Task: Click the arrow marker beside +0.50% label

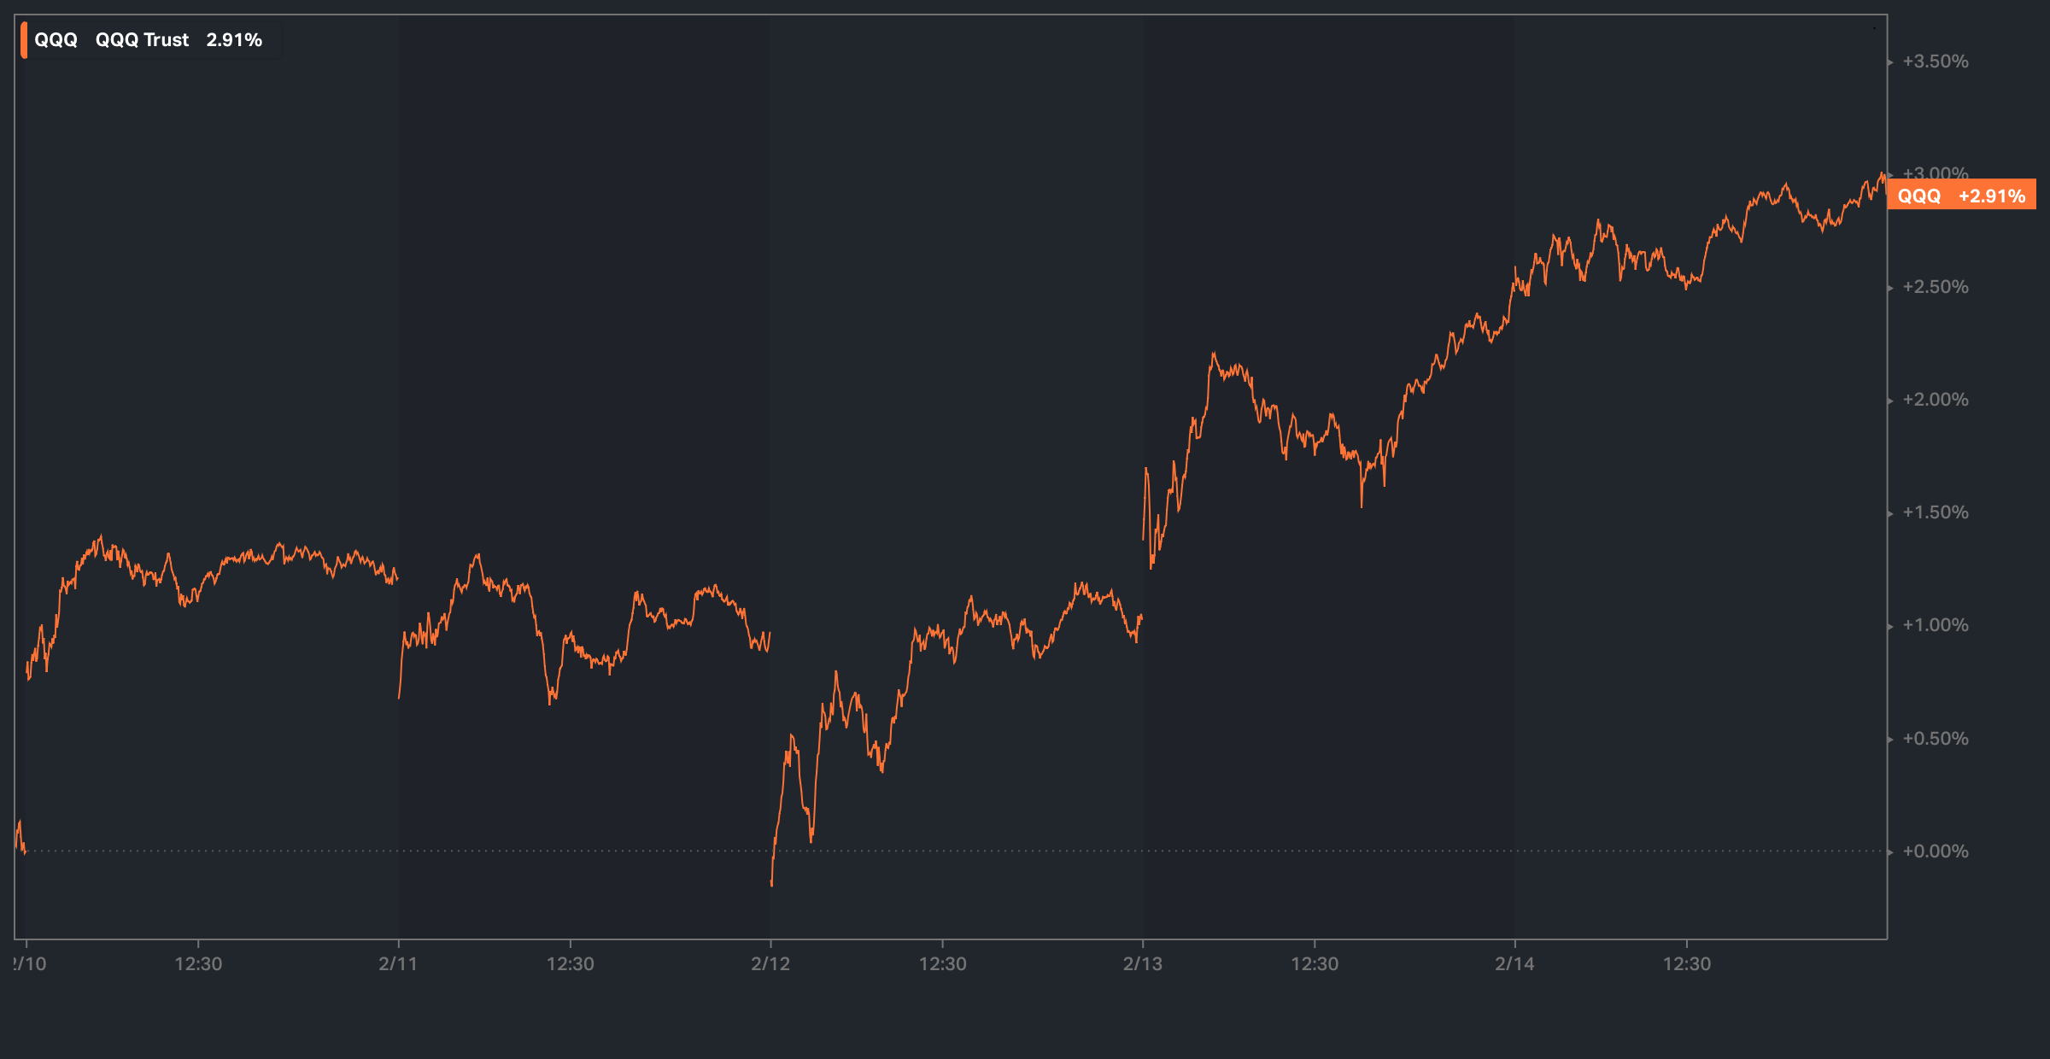Action: coord(1891,740)
